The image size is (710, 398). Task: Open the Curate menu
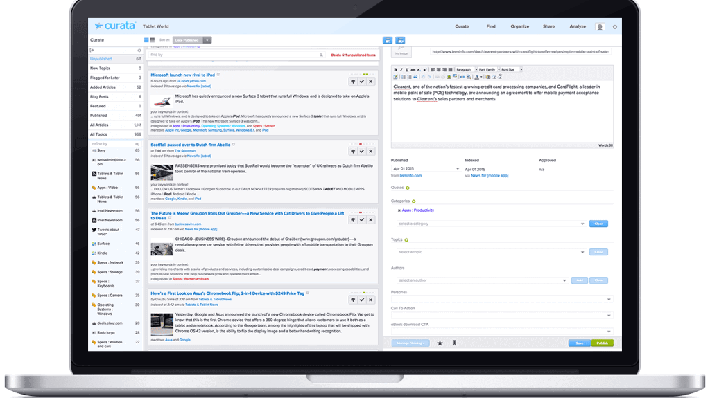pyautogui.click(x=462, y=27)
